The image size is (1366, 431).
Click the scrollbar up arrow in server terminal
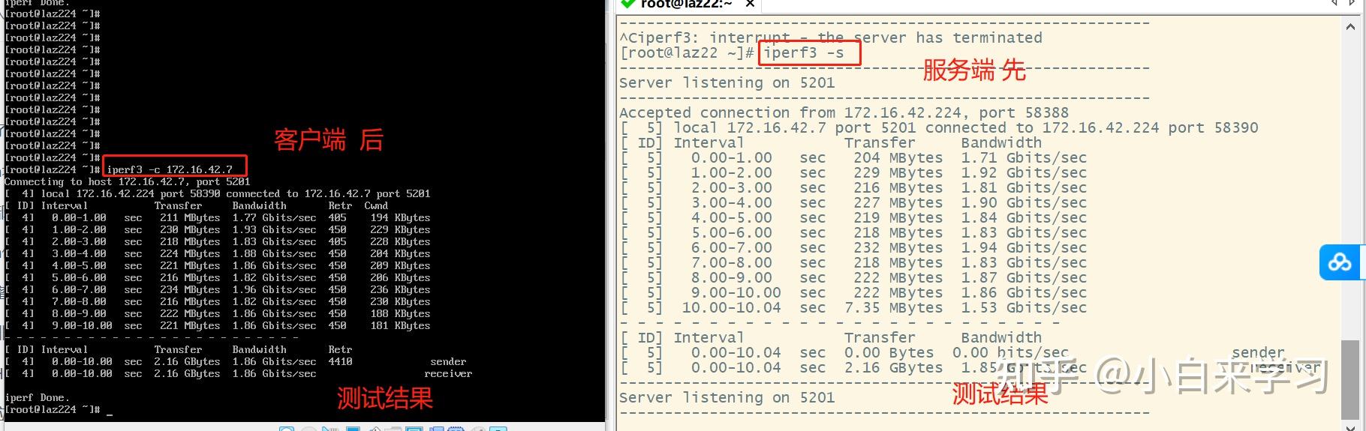1351,26
